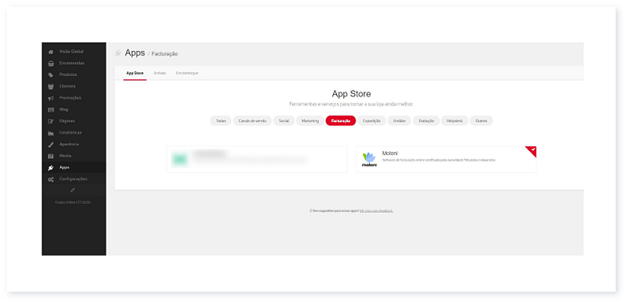This screenshot has height=303, width=627.
Task: Click the Moloni description text
Action: click(x=439, y=160)
